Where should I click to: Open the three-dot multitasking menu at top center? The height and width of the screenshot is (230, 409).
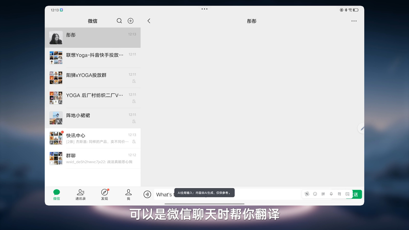(x=204, y=9)
